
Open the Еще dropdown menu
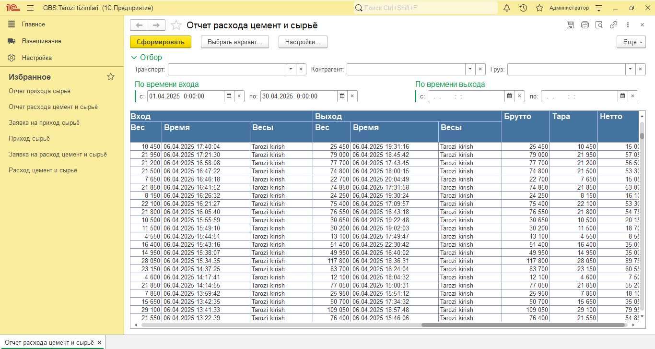631,42
